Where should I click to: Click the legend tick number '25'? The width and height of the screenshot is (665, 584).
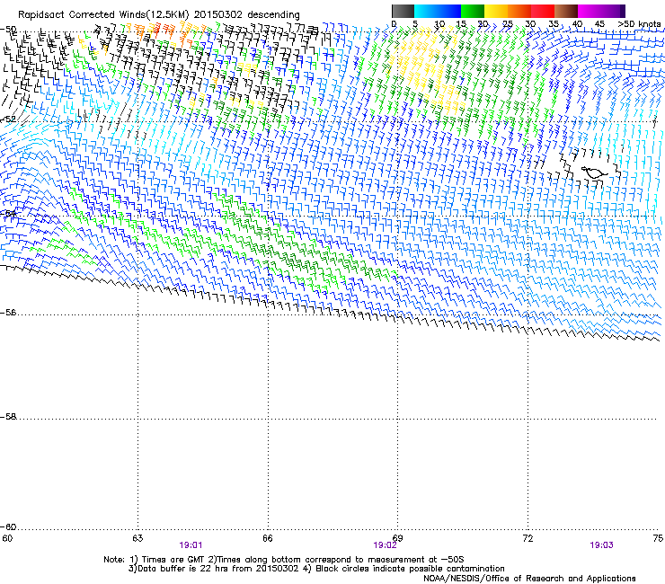click(507, 24)
